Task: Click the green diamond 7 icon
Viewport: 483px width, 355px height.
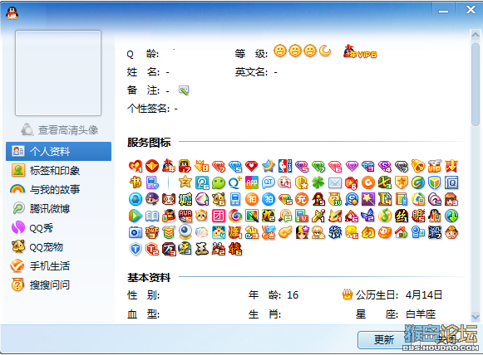Action: click(x=318, y=166)
